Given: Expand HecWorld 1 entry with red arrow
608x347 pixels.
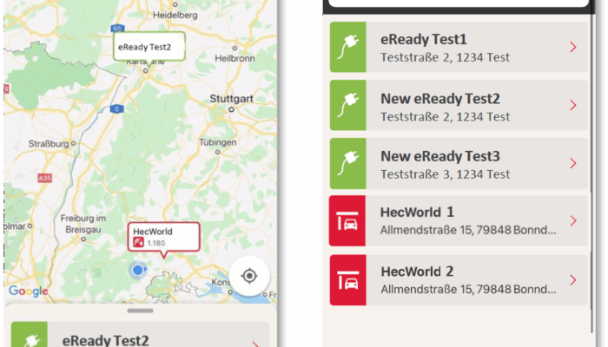Looking at the screenshot, I should (572, 221).
